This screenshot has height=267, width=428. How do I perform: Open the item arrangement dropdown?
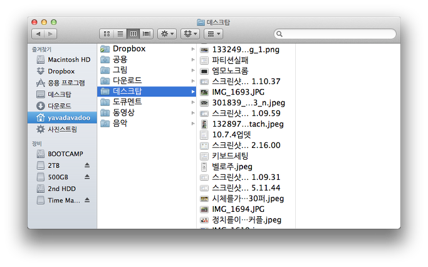[214, 34]
